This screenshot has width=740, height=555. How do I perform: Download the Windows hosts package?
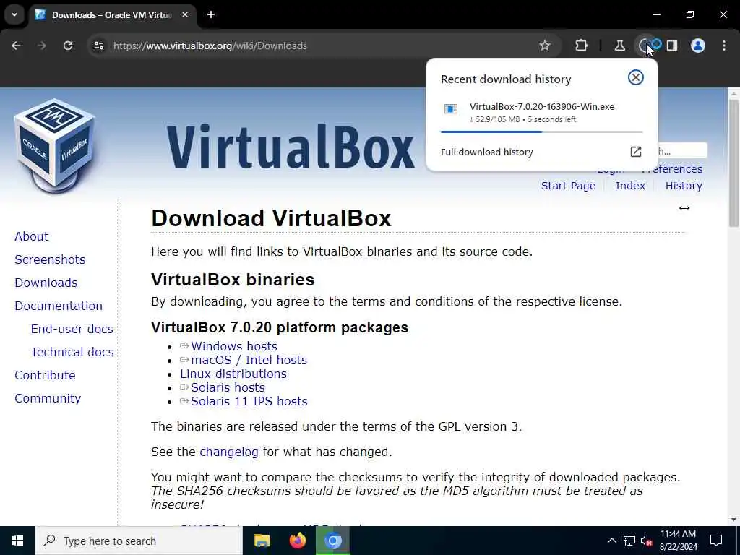tap(233, 346)
